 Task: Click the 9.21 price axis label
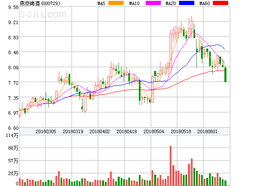[x=13, y=22]
